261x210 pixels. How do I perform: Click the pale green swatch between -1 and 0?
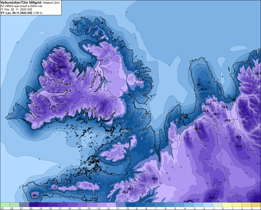[217, 205]
